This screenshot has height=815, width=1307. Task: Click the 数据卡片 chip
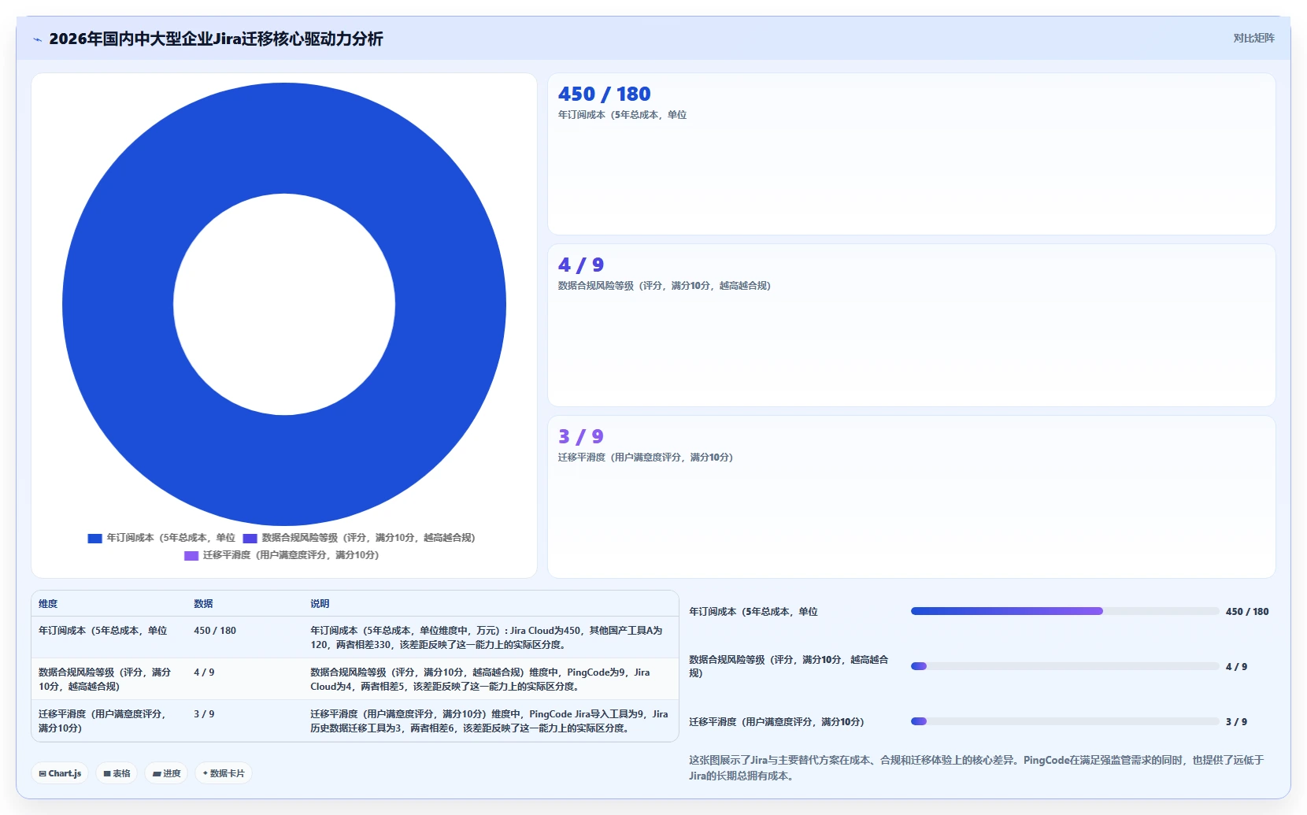[224, 773]
